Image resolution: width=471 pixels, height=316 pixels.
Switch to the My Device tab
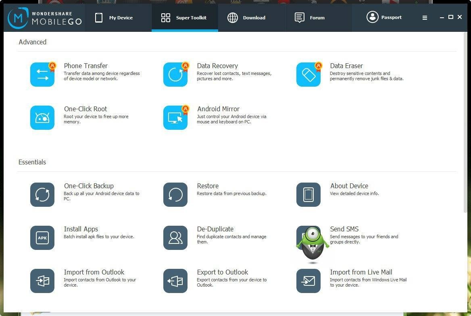click(x=118, y=18)
